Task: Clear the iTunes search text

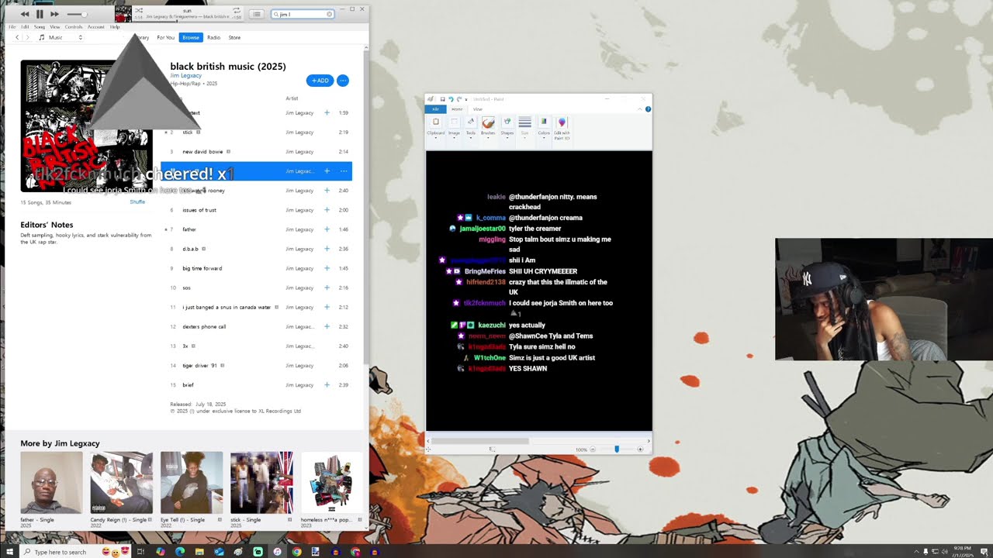Action: pos(329,14)
